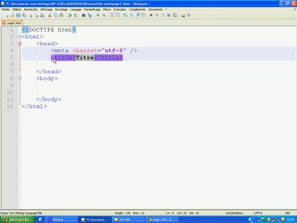
Task: Toggle the Show all characters icon
Action: 131,15
